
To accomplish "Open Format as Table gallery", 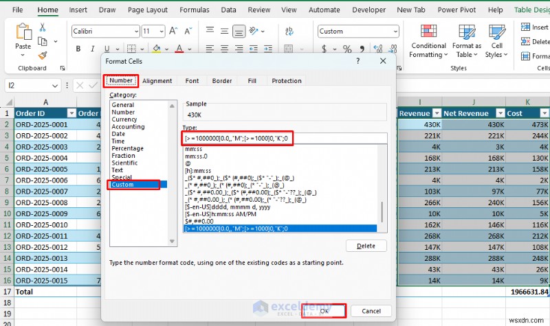I will point(467,40).
